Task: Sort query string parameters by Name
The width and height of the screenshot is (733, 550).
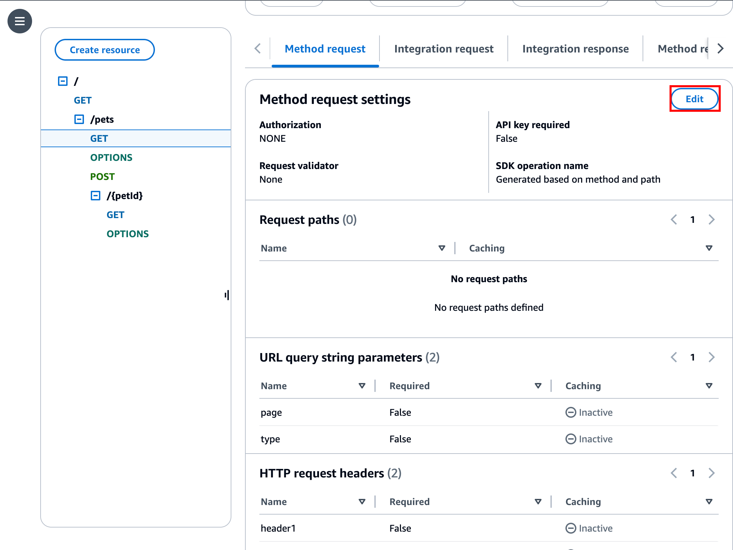Action: coord(362,385)
